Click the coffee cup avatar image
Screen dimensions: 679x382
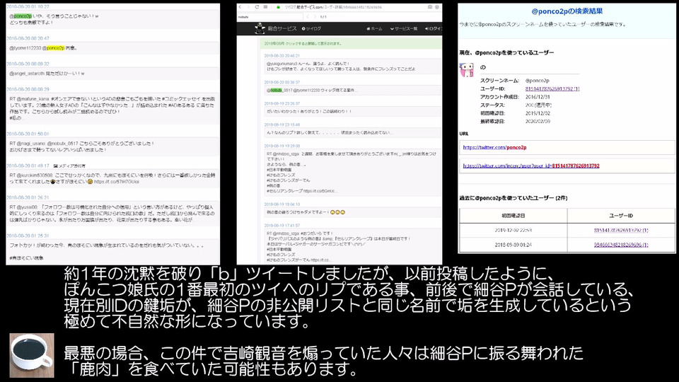(32, 355)
